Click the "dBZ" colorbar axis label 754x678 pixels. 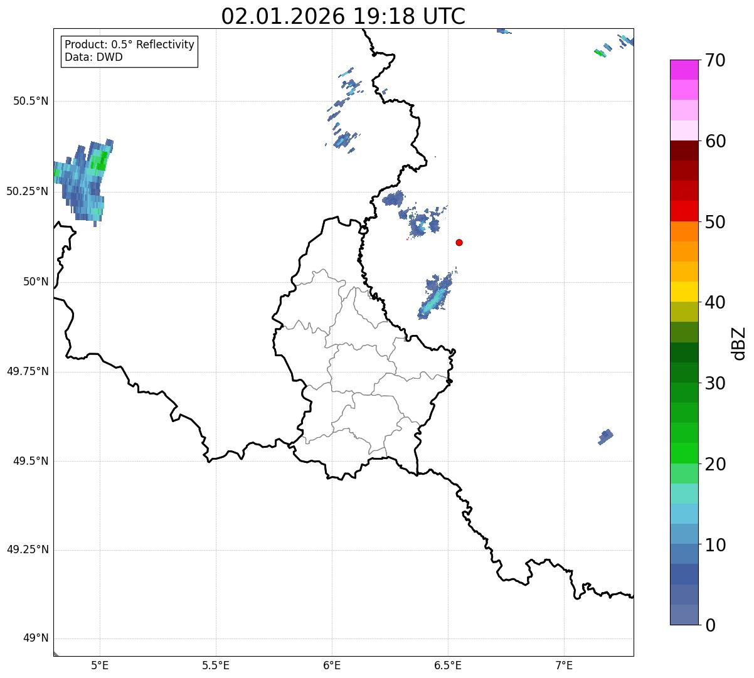click(x=739, y=343)
